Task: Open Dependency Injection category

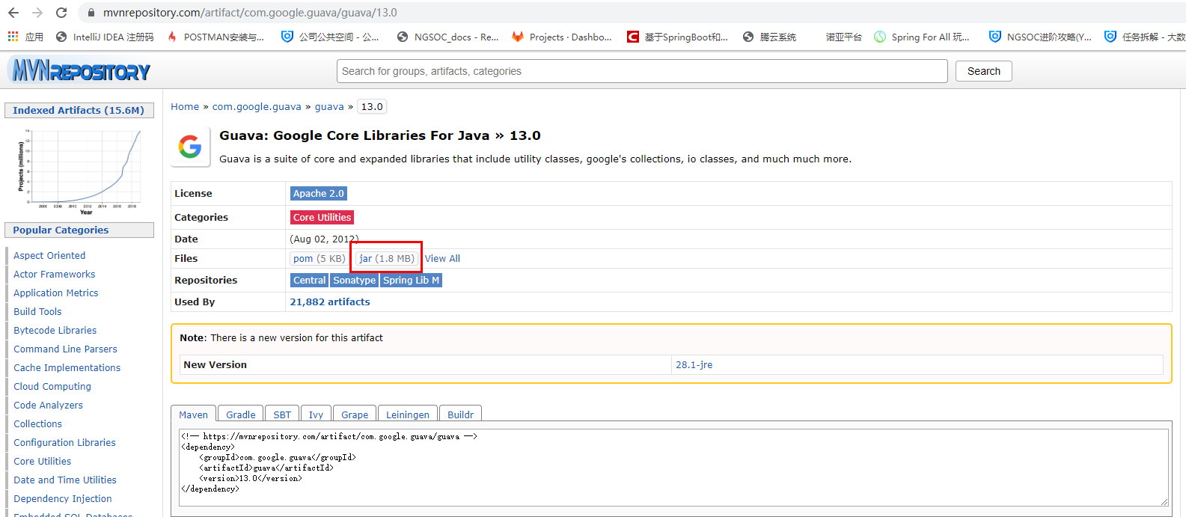Action: (x=63, y=498)
